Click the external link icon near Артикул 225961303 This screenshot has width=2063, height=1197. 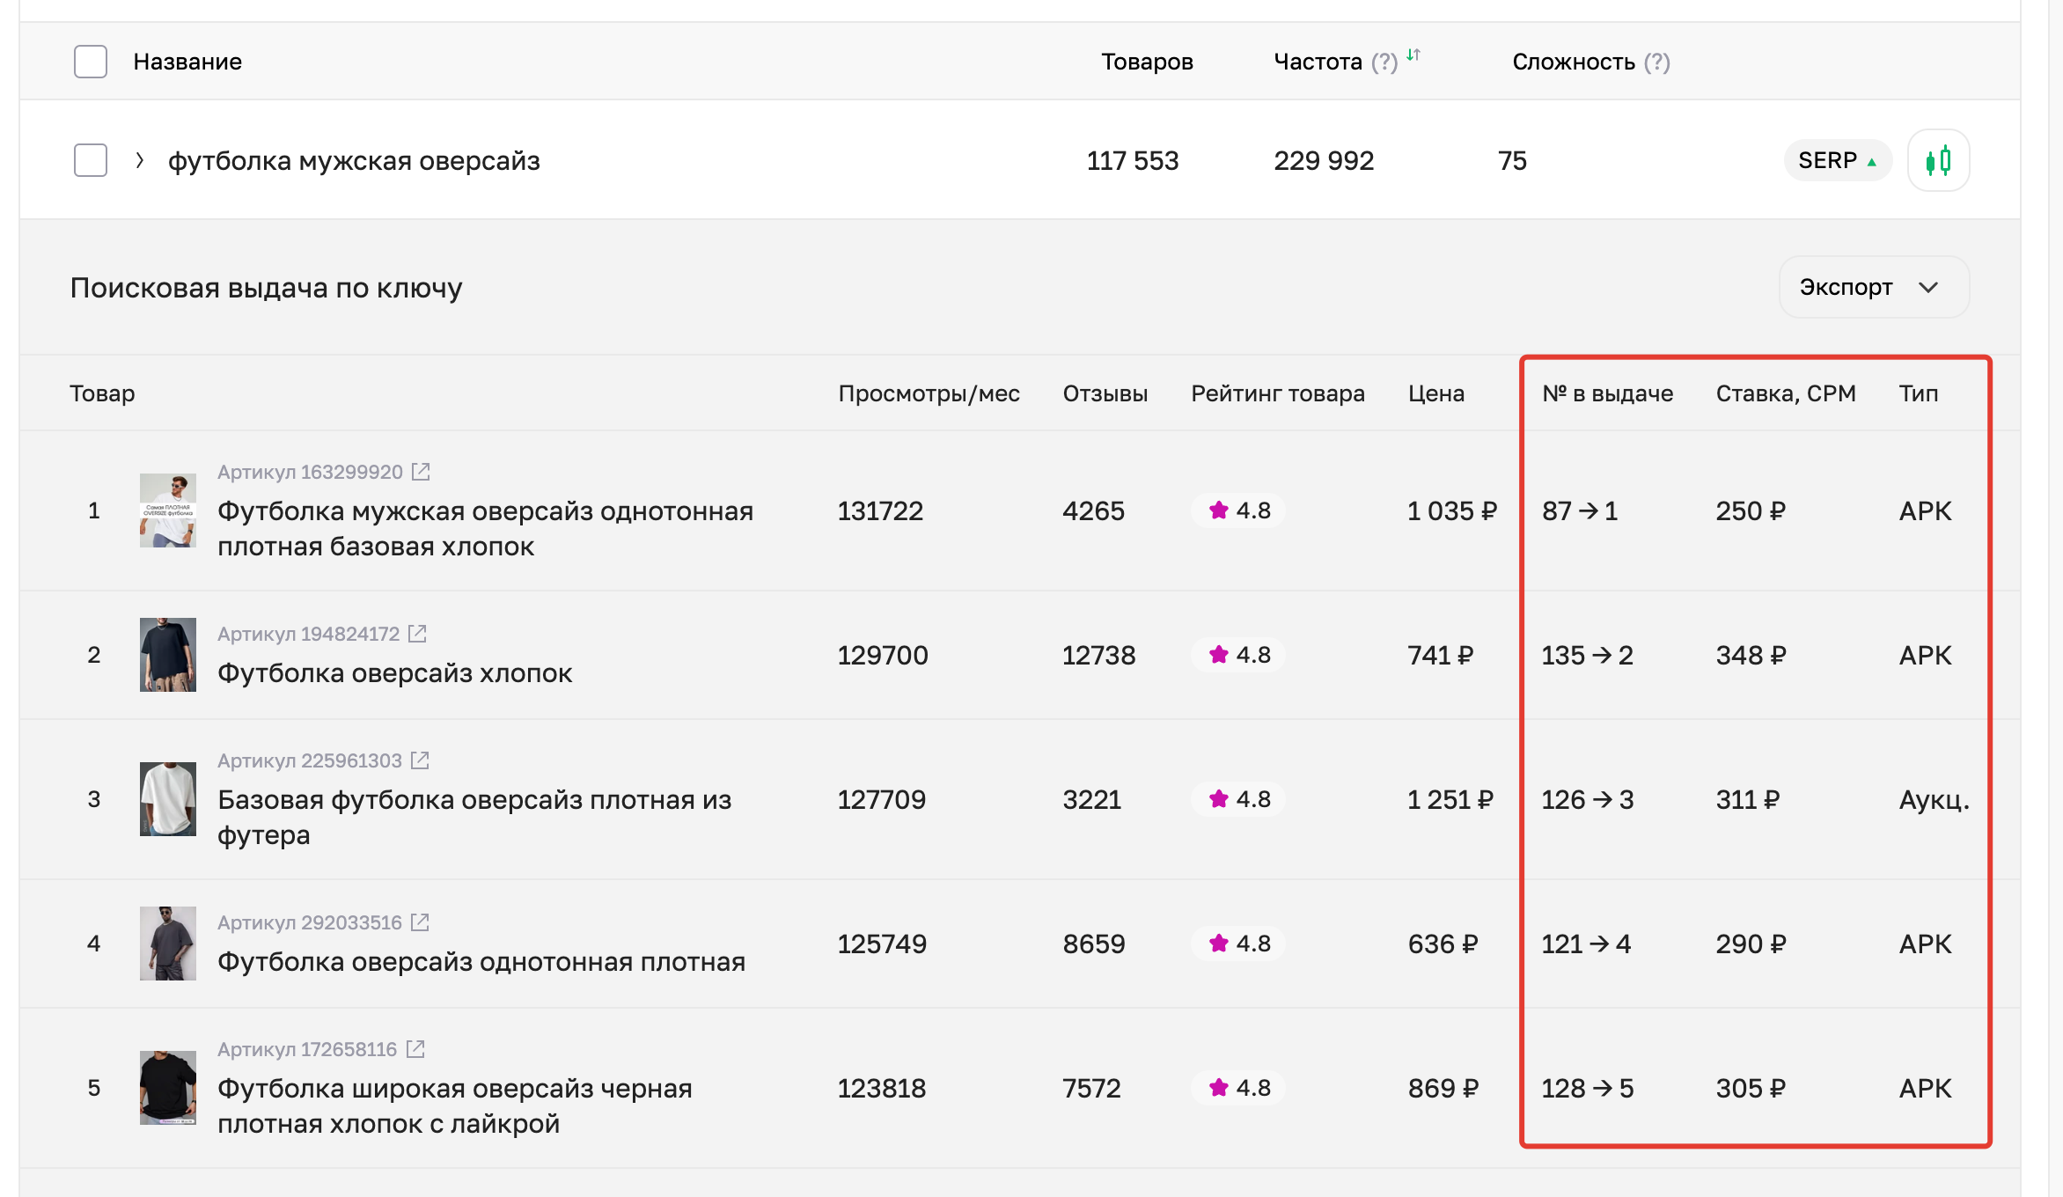422,760
